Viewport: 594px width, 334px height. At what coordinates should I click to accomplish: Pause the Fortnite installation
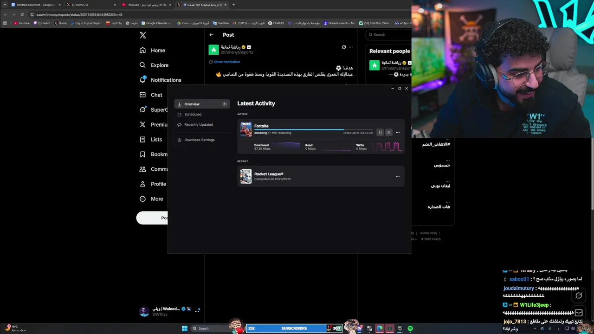pyautogui.click(x=380, y=133)
